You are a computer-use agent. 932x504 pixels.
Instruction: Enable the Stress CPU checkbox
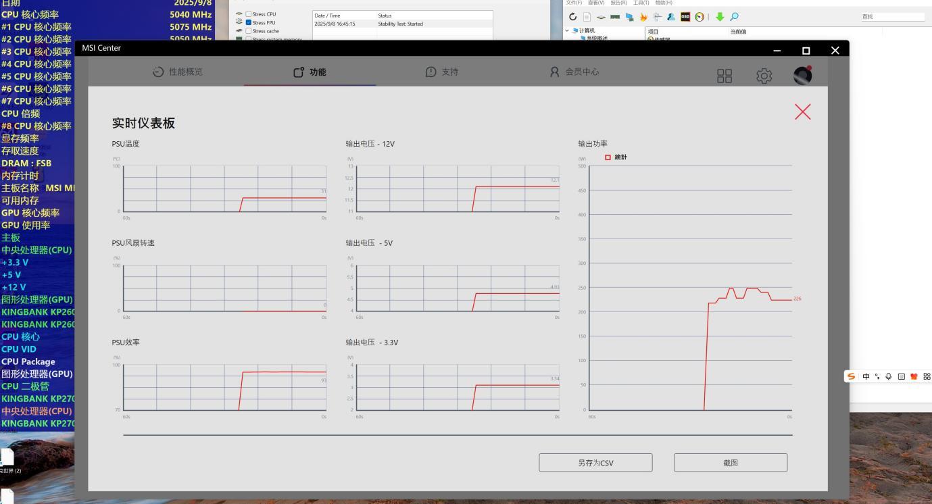pyautogui.click(x=248, y=14)
